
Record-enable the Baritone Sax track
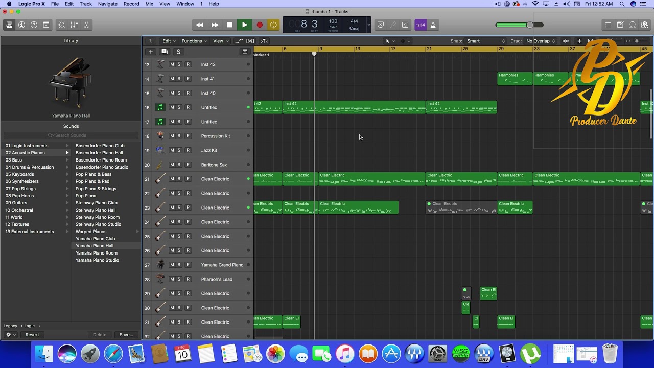click(188, 165)
